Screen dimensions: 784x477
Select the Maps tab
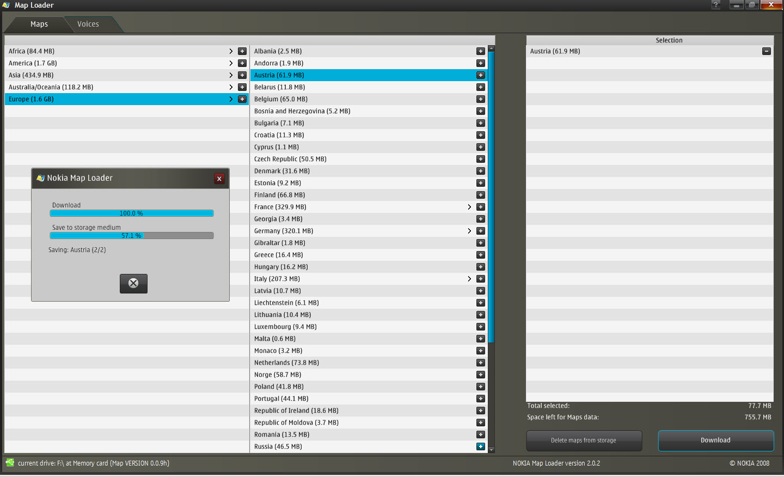[x=39, y=24]
